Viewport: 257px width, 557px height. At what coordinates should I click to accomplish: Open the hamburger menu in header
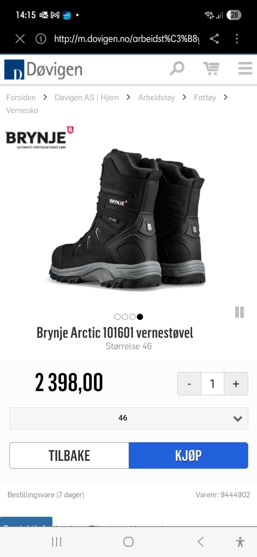tap(245, 69)
